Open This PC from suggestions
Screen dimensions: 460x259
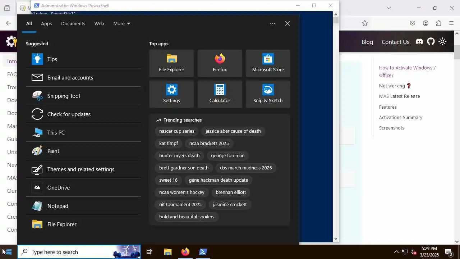83,132
